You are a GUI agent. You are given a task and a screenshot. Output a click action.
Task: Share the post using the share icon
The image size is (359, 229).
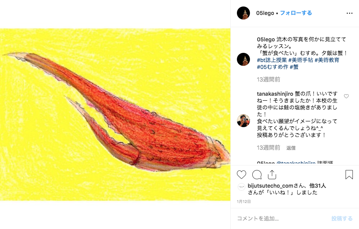pyautogui.click(x=272, y=175)
